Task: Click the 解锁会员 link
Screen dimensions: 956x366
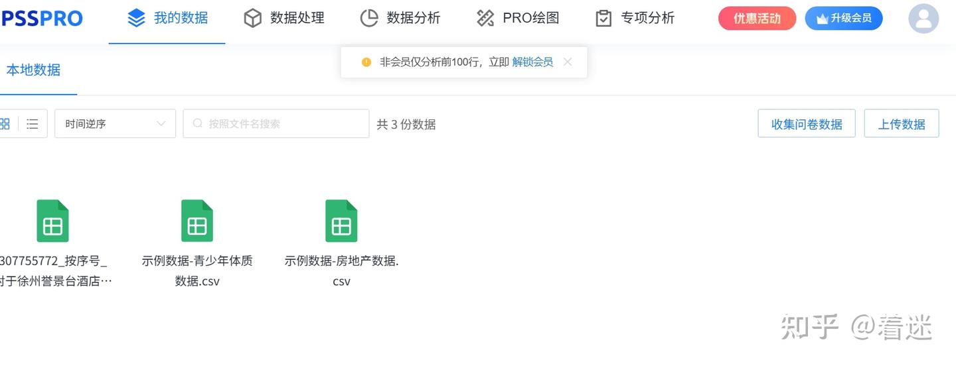Action: [532, 62]
